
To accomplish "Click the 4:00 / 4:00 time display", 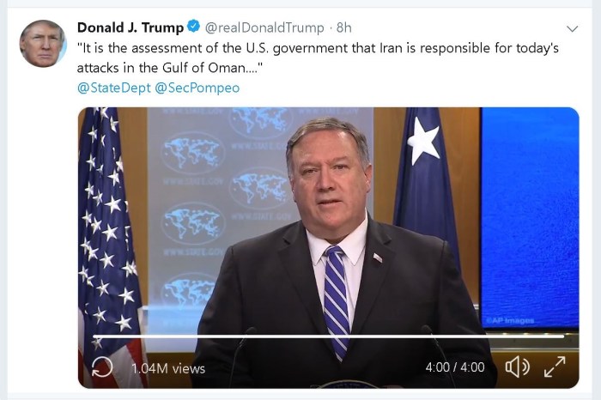I will pyautogui.click(x=454, y=367).
